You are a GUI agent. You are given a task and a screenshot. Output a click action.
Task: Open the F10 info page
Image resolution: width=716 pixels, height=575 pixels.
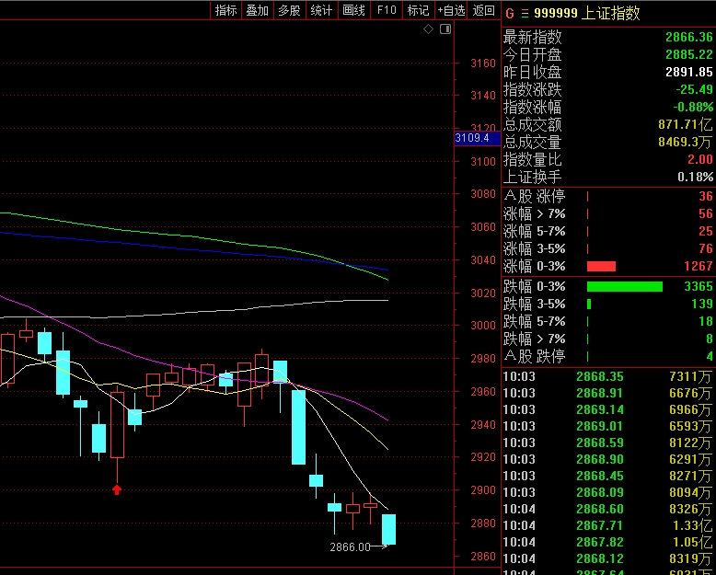click(x=387, y=10)
